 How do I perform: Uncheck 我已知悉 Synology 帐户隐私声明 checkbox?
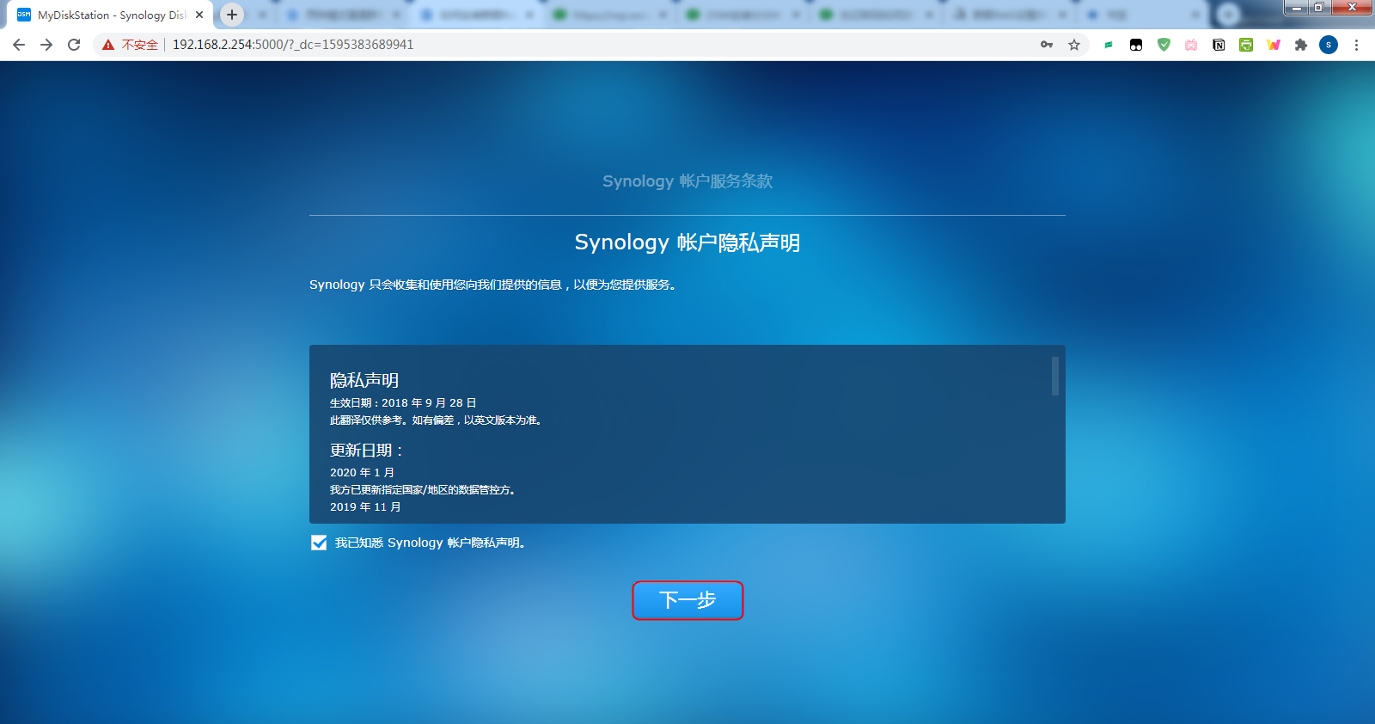(x=319, y=543)
